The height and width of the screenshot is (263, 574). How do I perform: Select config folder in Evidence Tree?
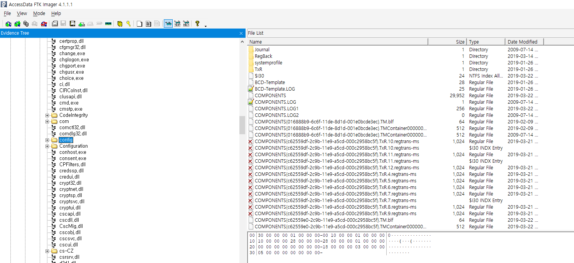(66, 140)
